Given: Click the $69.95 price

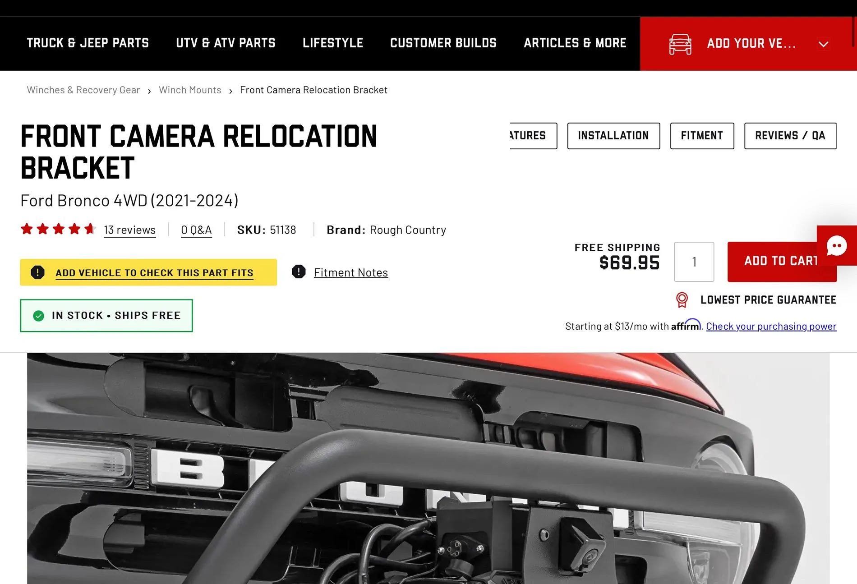Looking at the screenshot, I should 630,263.
